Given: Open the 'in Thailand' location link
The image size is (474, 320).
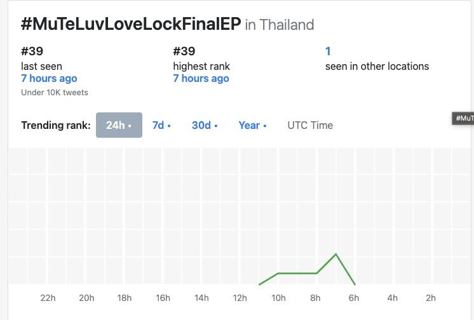Looking at the screenshot, I should (x=280, y=25).
